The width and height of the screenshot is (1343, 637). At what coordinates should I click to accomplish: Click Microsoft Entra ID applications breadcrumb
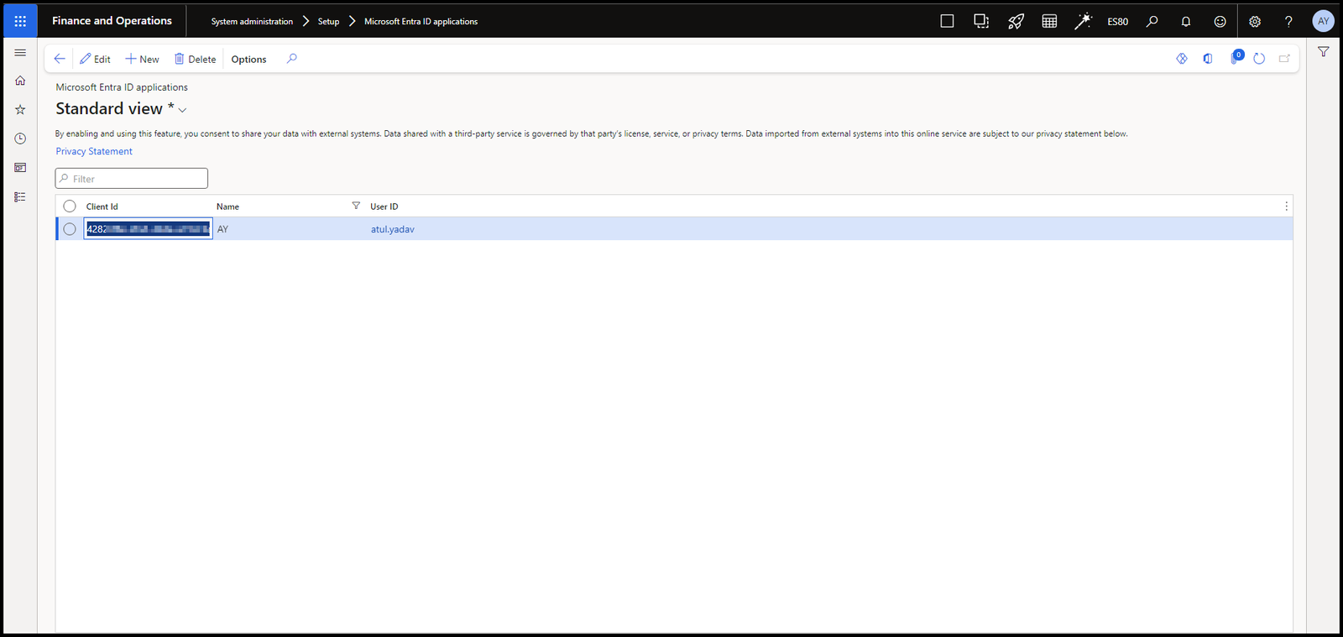pos(421,22)
